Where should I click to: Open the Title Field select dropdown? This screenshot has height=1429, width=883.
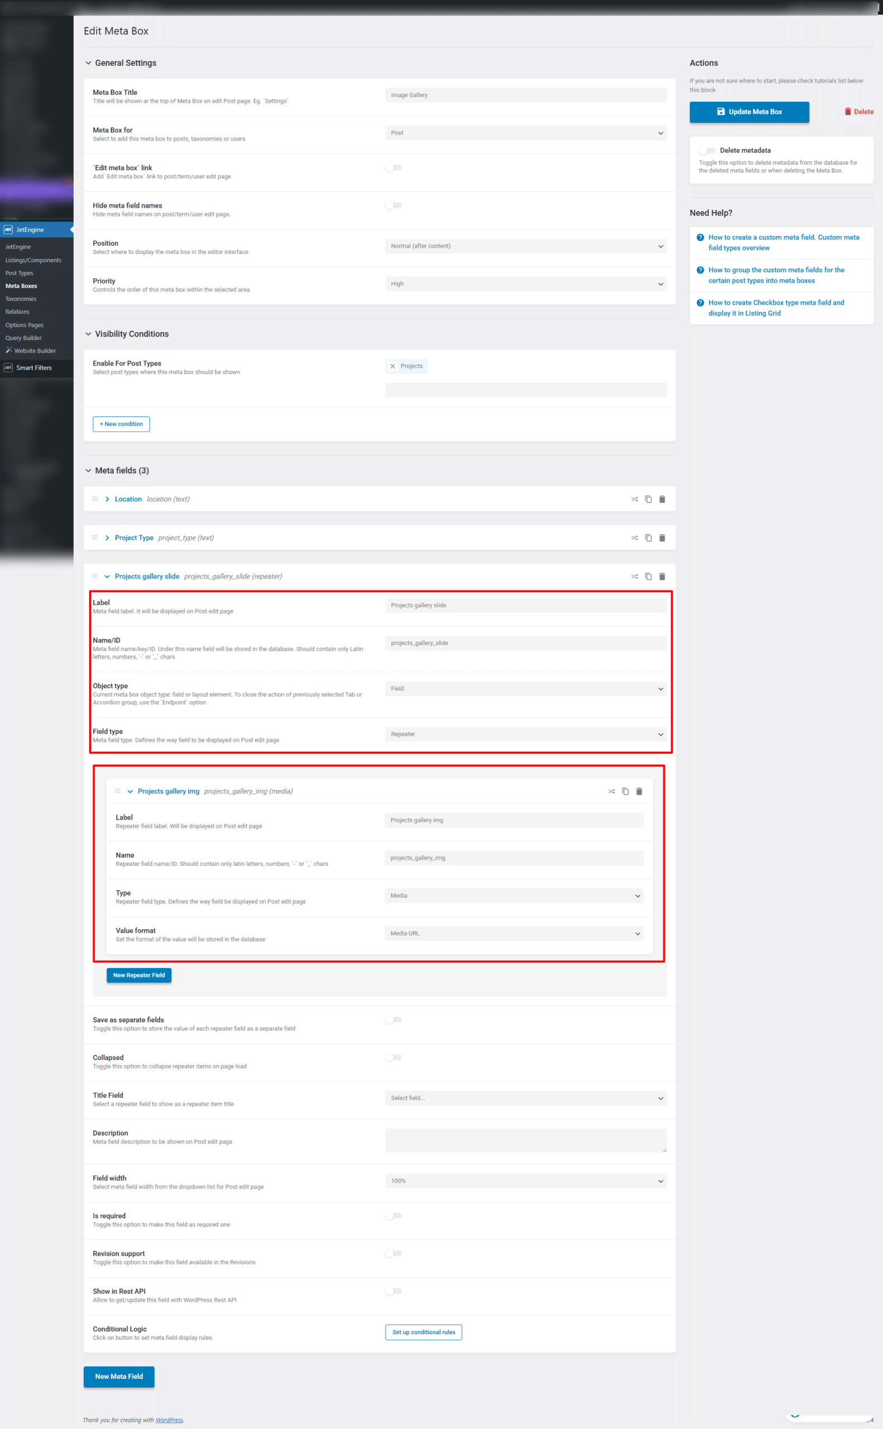(x=526, y=1098)
